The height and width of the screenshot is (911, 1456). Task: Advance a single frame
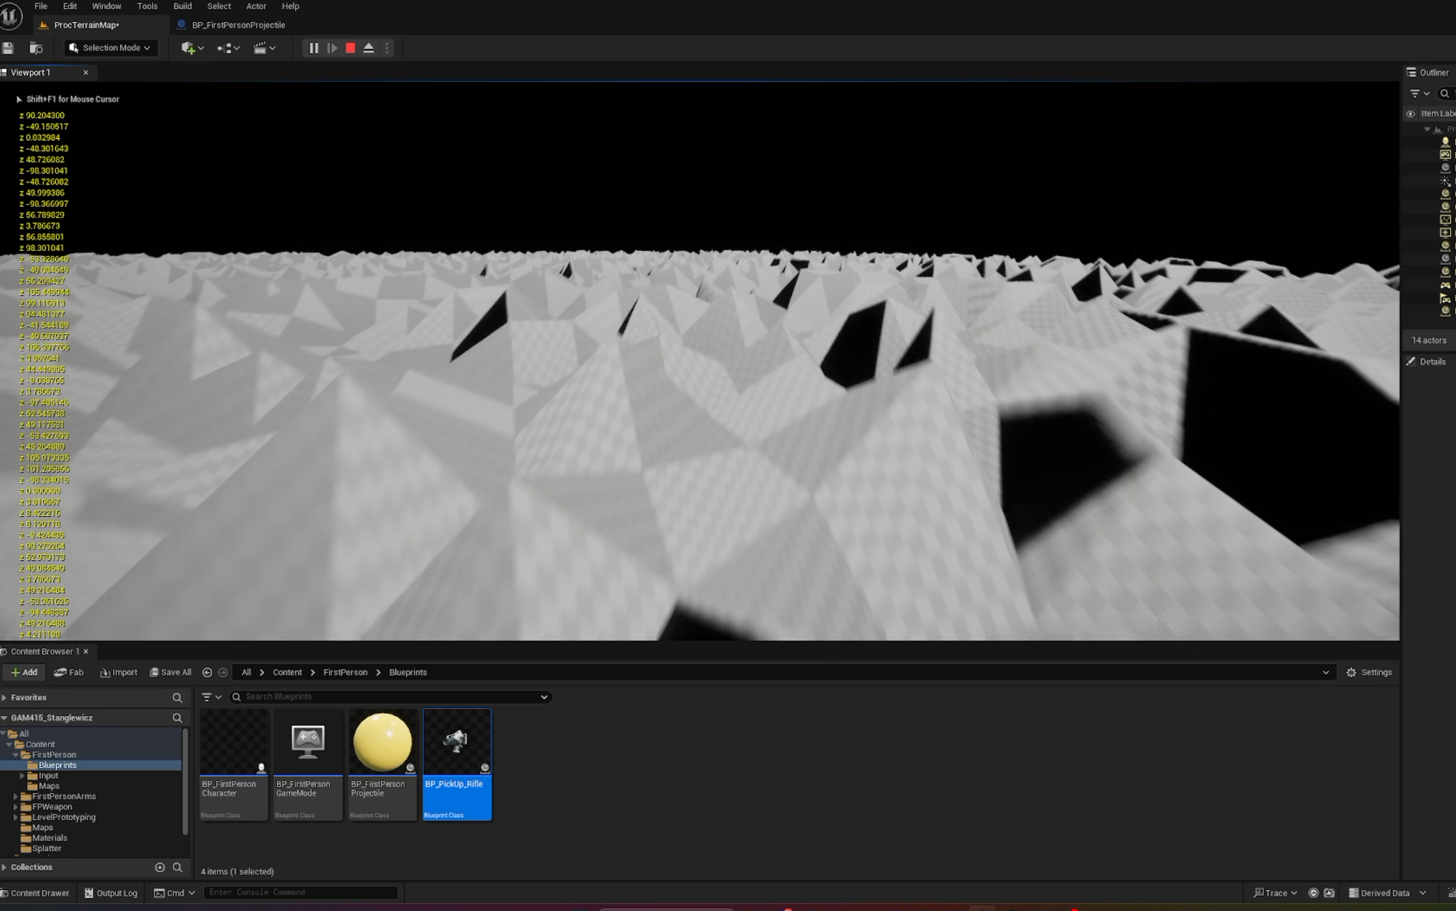tap(332, 48)
